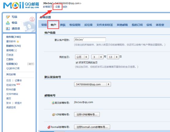Open the 阅读空间 link
The width and height of the screenshot is (170, 132).
11,107
